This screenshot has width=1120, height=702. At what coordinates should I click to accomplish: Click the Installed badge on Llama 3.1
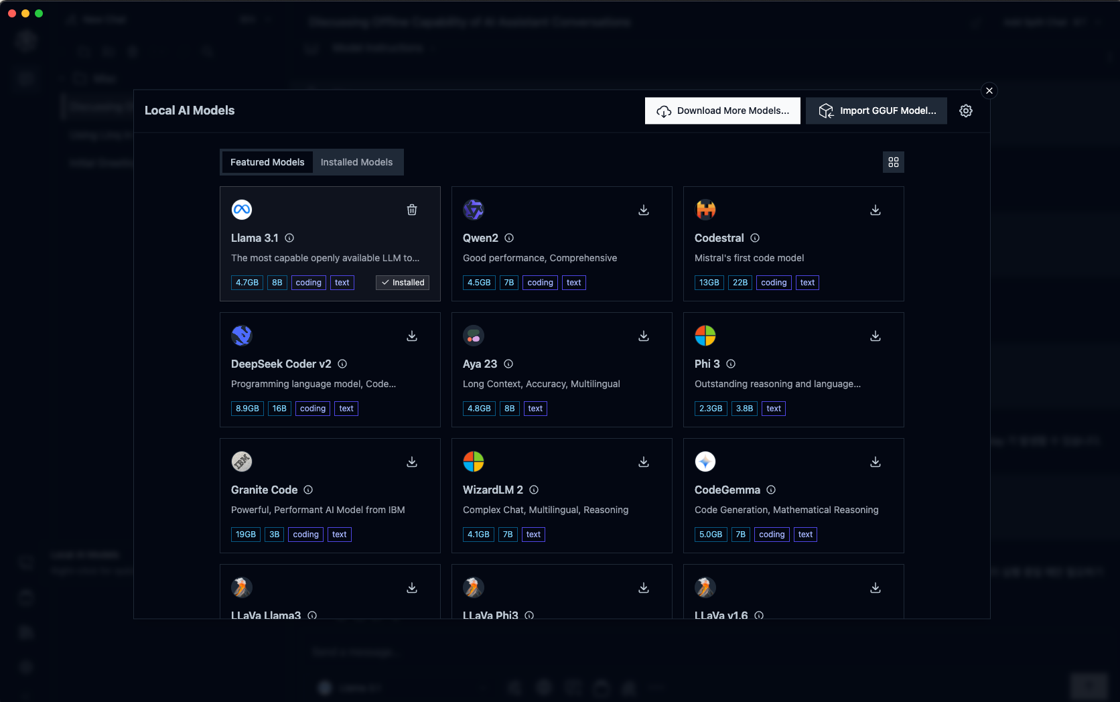pos(403,283)
